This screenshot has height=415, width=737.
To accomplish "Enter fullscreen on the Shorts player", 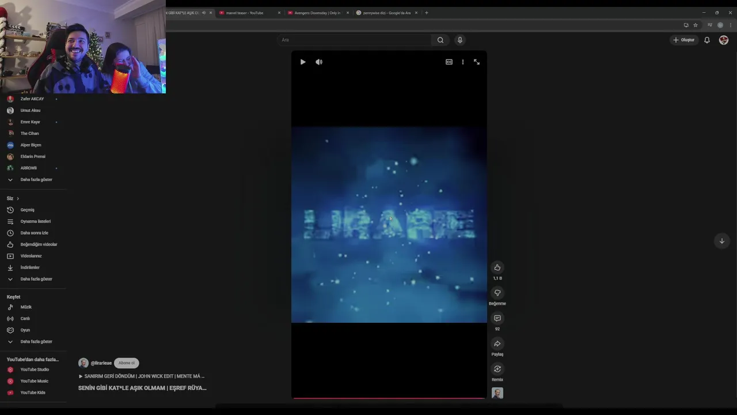I will [477, 62].
